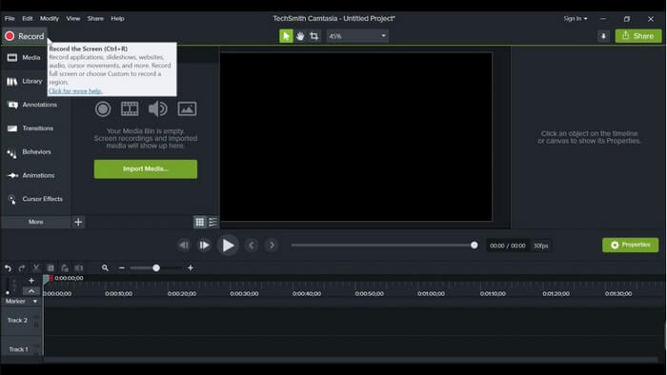
Task: Jump to next marker arrow
Action: (x=272, y=245)
